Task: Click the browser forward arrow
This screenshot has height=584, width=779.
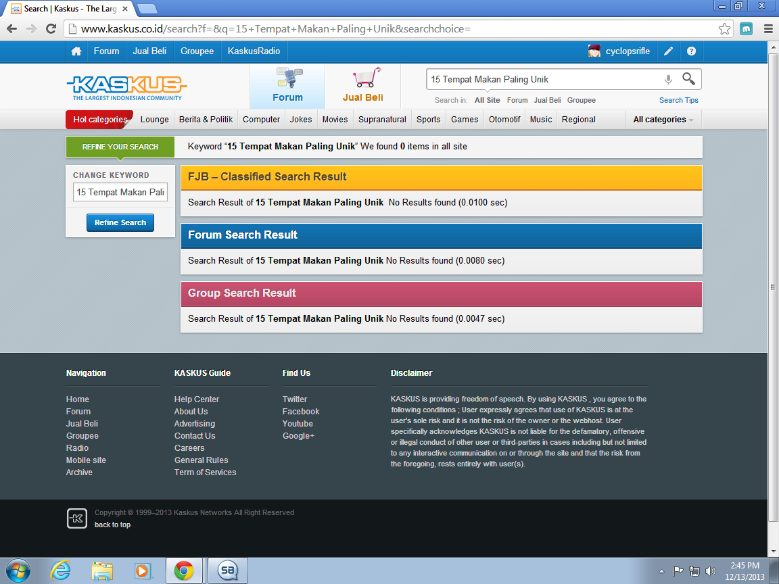Action: click(31, 29)
